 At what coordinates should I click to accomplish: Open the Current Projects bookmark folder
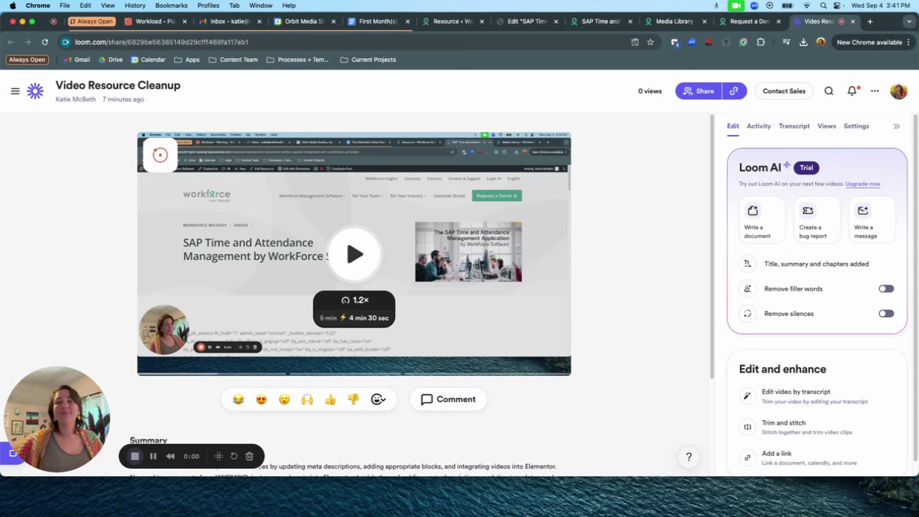point(368,60)
